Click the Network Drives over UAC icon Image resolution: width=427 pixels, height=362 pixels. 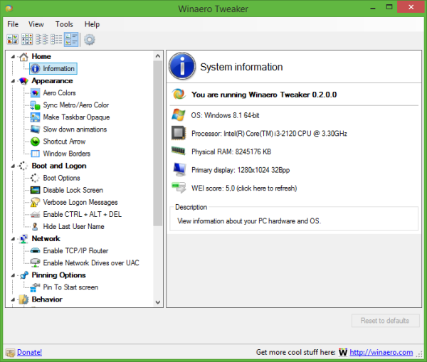coord(35,263)
